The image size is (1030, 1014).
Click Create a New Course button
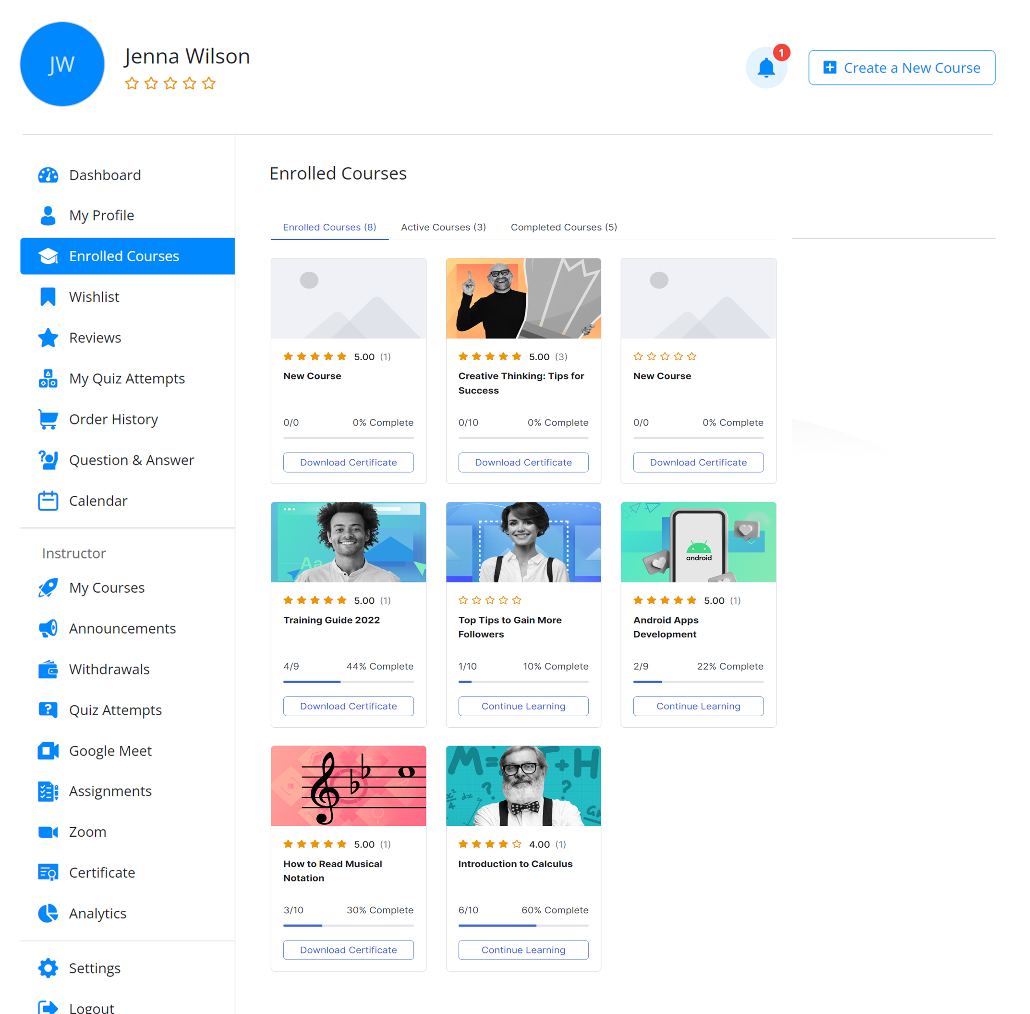coord(901,68)
